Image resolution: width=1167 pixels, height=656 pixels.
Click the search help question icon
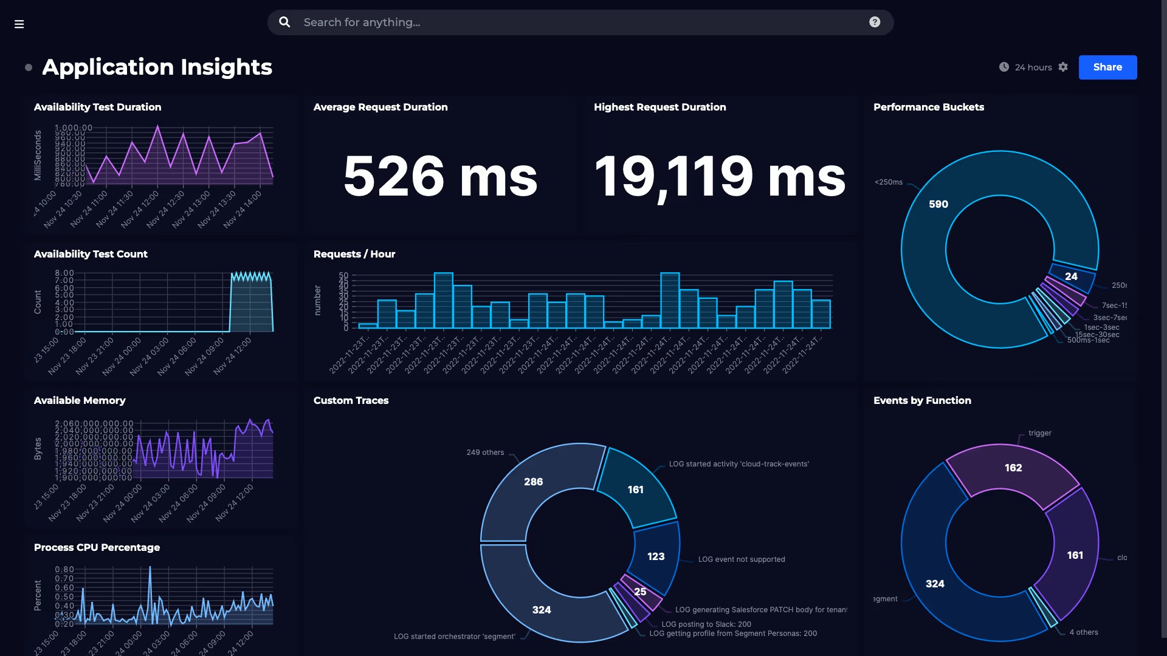point(875,22)
